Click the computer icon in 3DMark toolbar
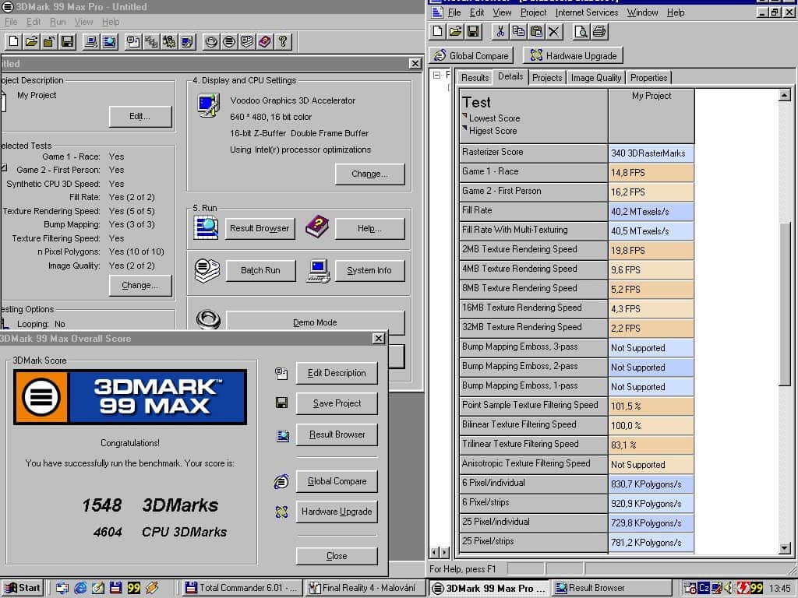798x598 pixels. click(x=92, y=41)
